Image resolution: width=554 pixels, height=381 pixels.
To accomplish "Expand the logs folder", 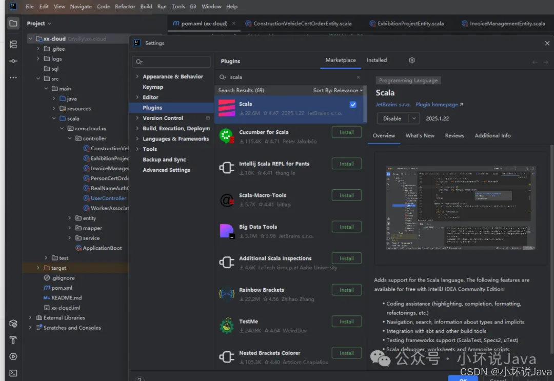I will [x=38, y=58].
